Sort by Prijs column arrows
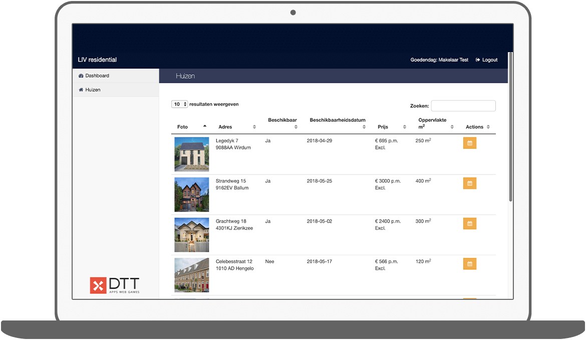 coord(404,127)
